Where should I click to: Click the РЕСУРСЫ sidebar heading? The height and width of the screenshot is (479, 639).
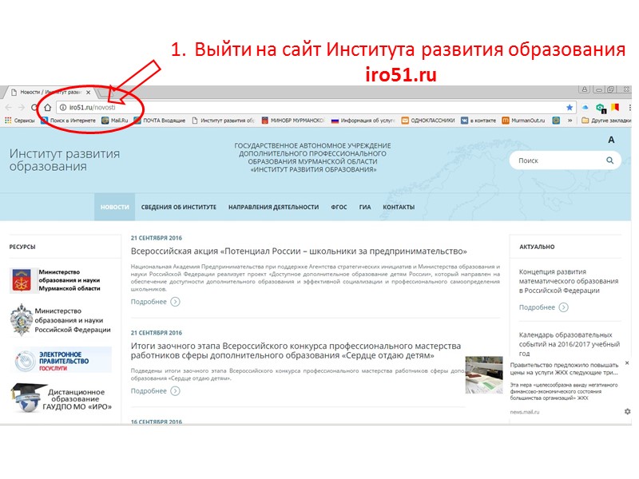tap(22, 247)
